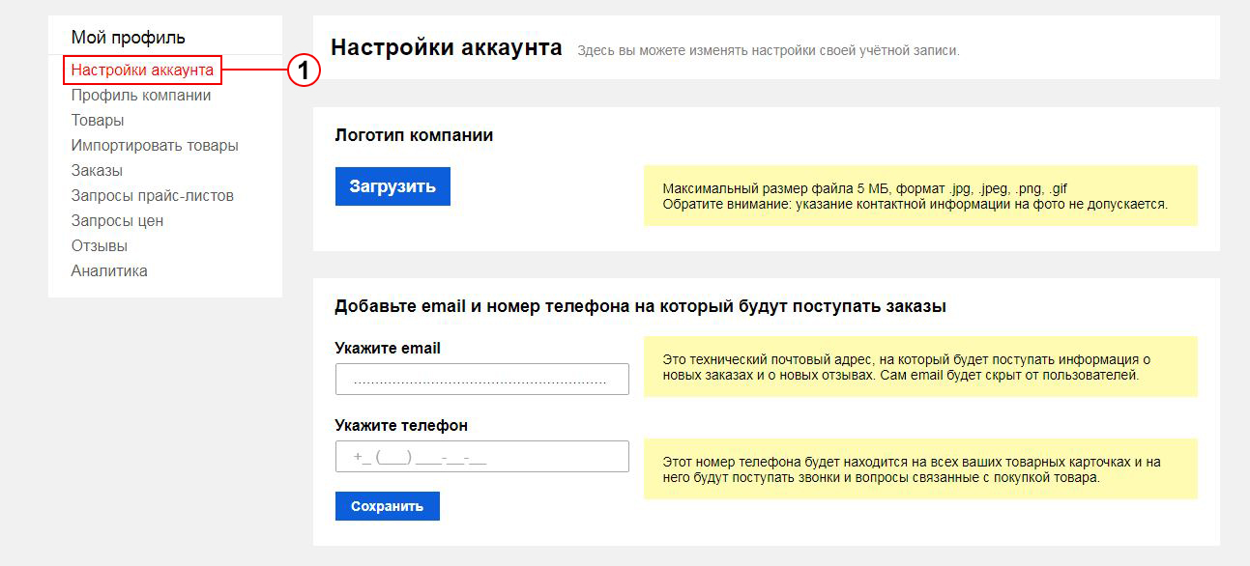This screenshot has width=1250, height=566.
Task: Open Запросы прайс-листов page
Action: [x=153, y=196]
